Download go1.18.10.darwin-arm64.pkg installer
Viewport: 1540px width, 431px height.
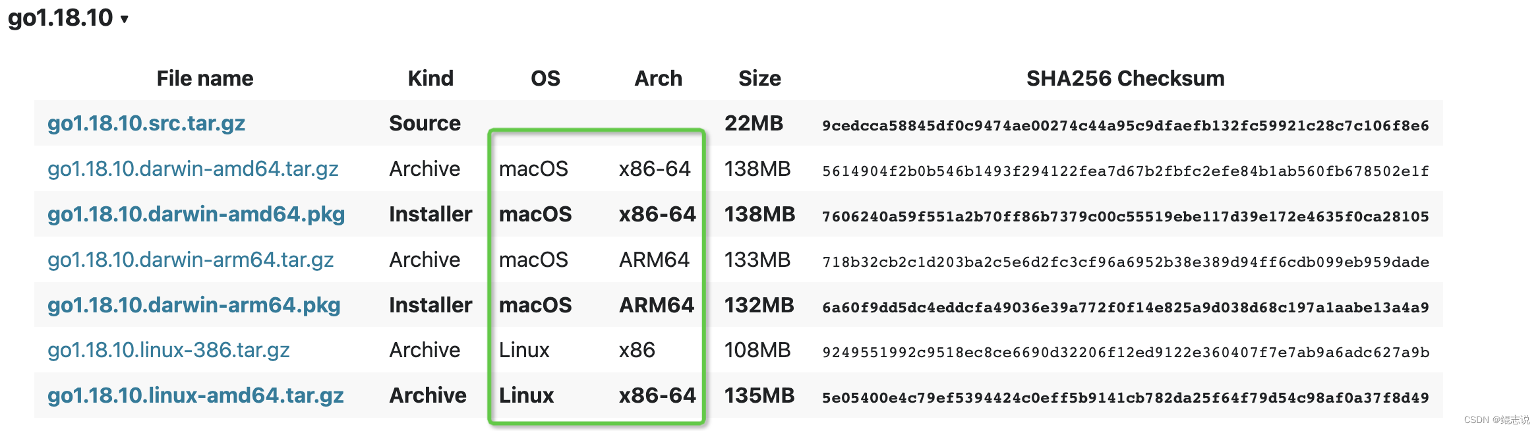coord(194,305)
